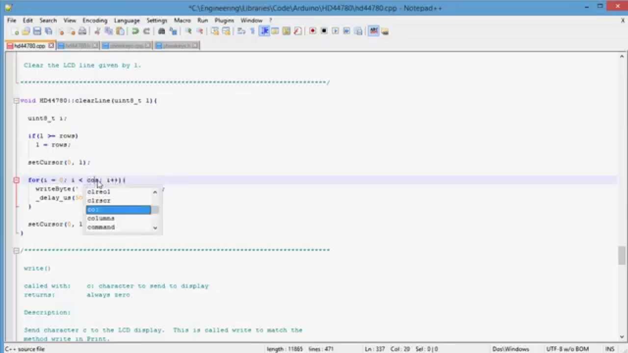Select the highlighted autocomplete suggestion
This screenshot has height=353, width=628.
(x=118, y=209)
